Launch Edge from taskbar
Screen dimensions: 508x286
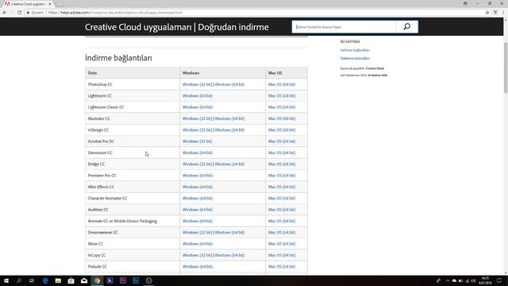[45, 280]
